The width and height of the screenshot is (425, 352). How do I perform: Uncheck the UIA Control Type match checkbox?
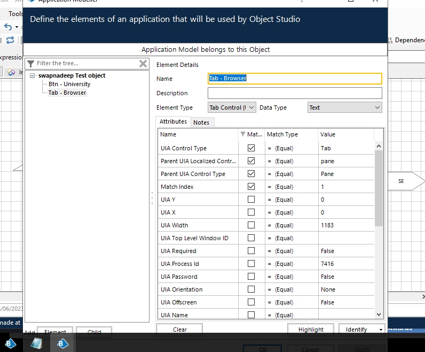[251, 148]
